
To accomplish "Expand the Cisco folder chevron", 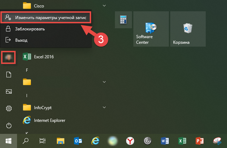I will click(x=104, y=6).
